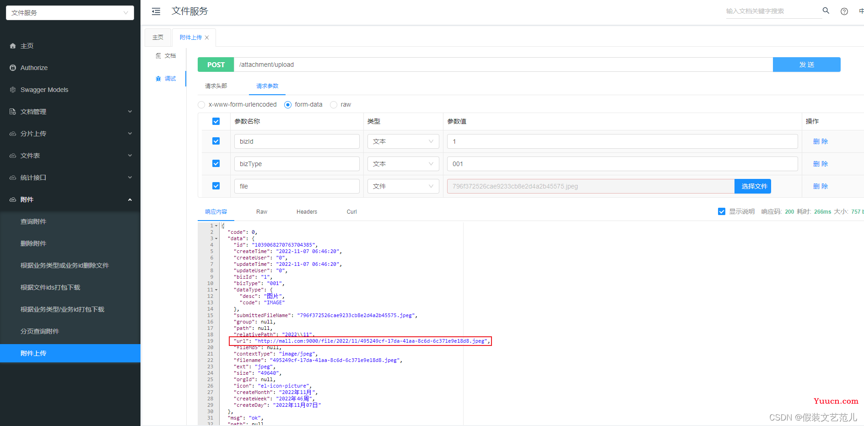Toggle the select-all parameters checkbox
Image resolution: width=864 pixels, height=426 pixels.
click(216, 121)
